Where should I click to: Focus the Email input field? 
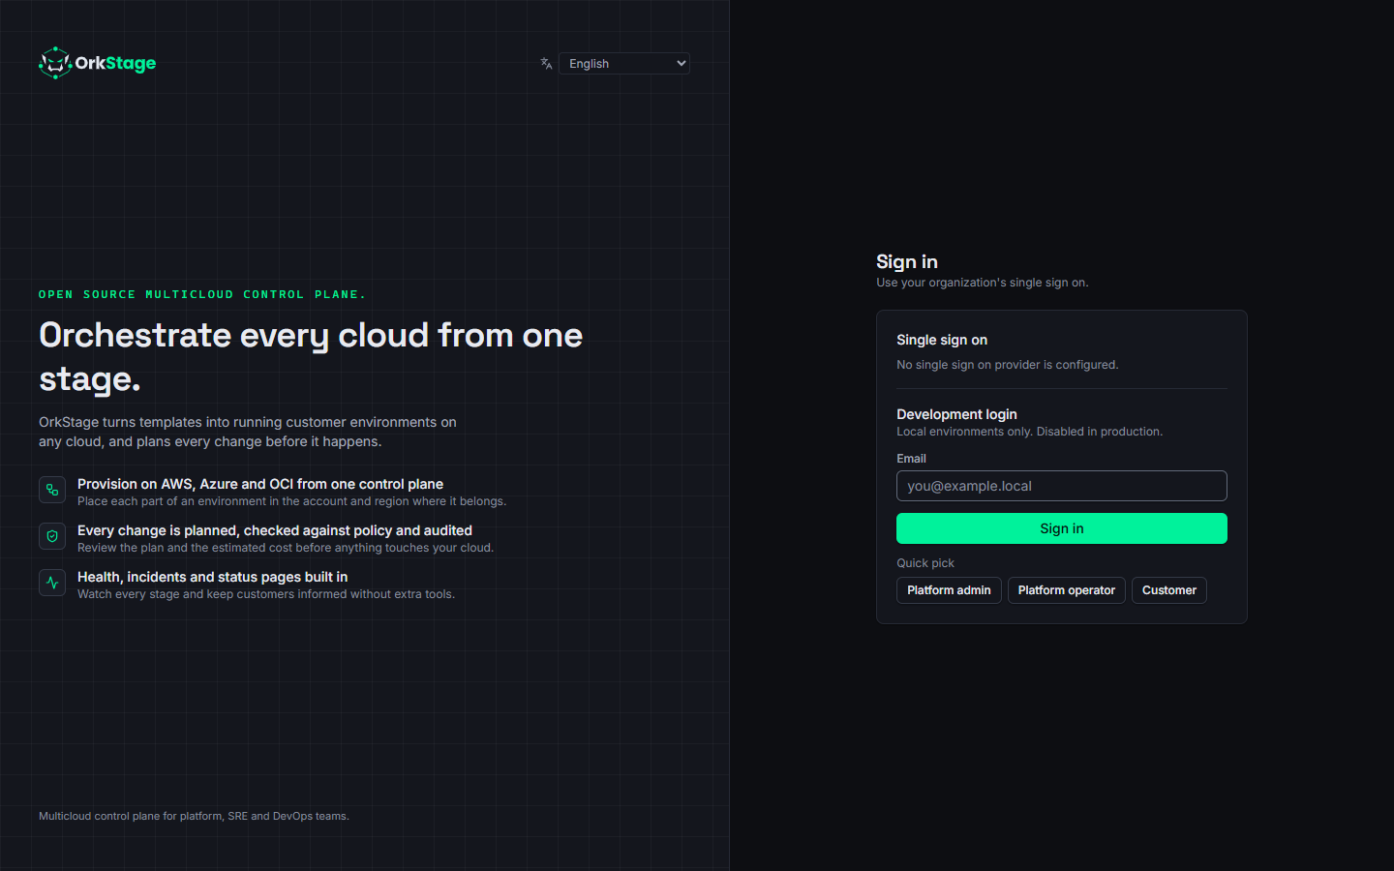pyautogui.click(x=1062, y=486)
